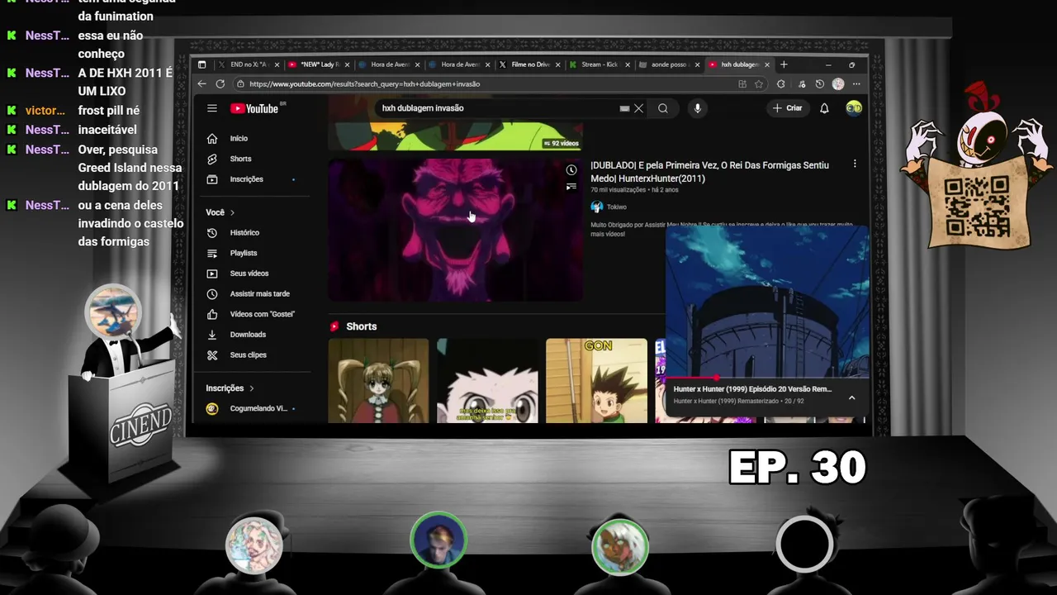Screen dimensions: 1057x595
Task: Open Inscrições subscriptions sidebar entry
Action: [246, 179]
